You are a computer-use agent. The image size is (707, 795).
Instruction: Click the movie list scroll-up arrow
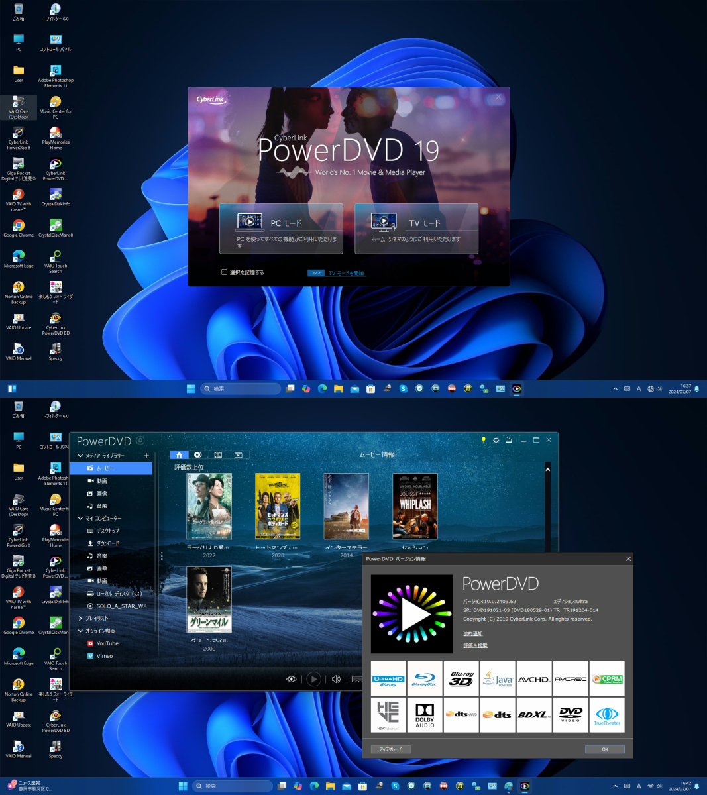click(547, 470)
